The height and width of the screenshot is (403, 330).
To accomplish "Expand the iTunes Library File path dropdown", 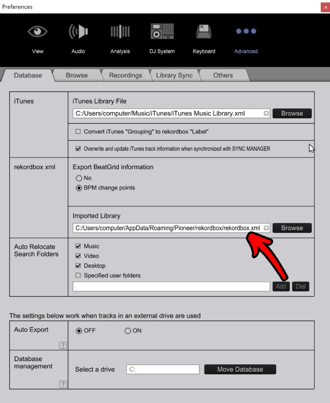I will 266,113.
